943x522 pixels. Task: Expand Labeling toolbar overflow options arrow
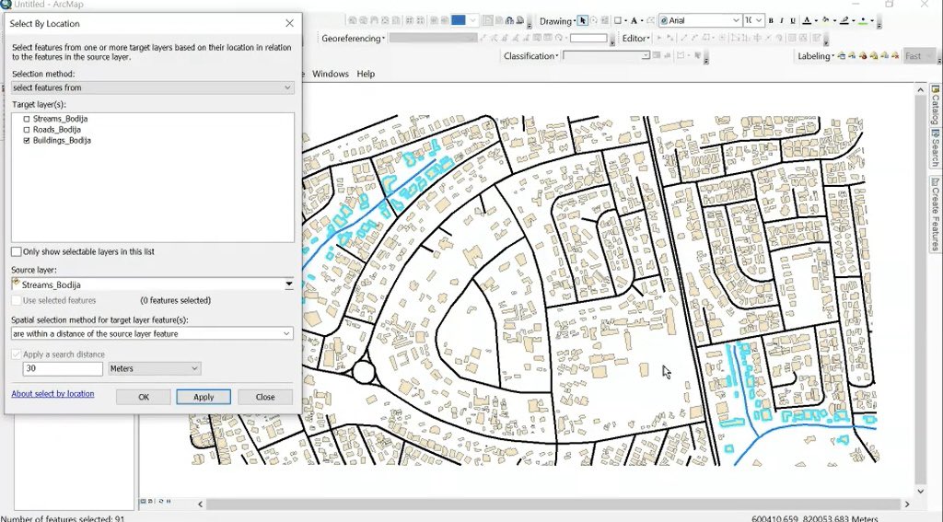tap(938, 60)
